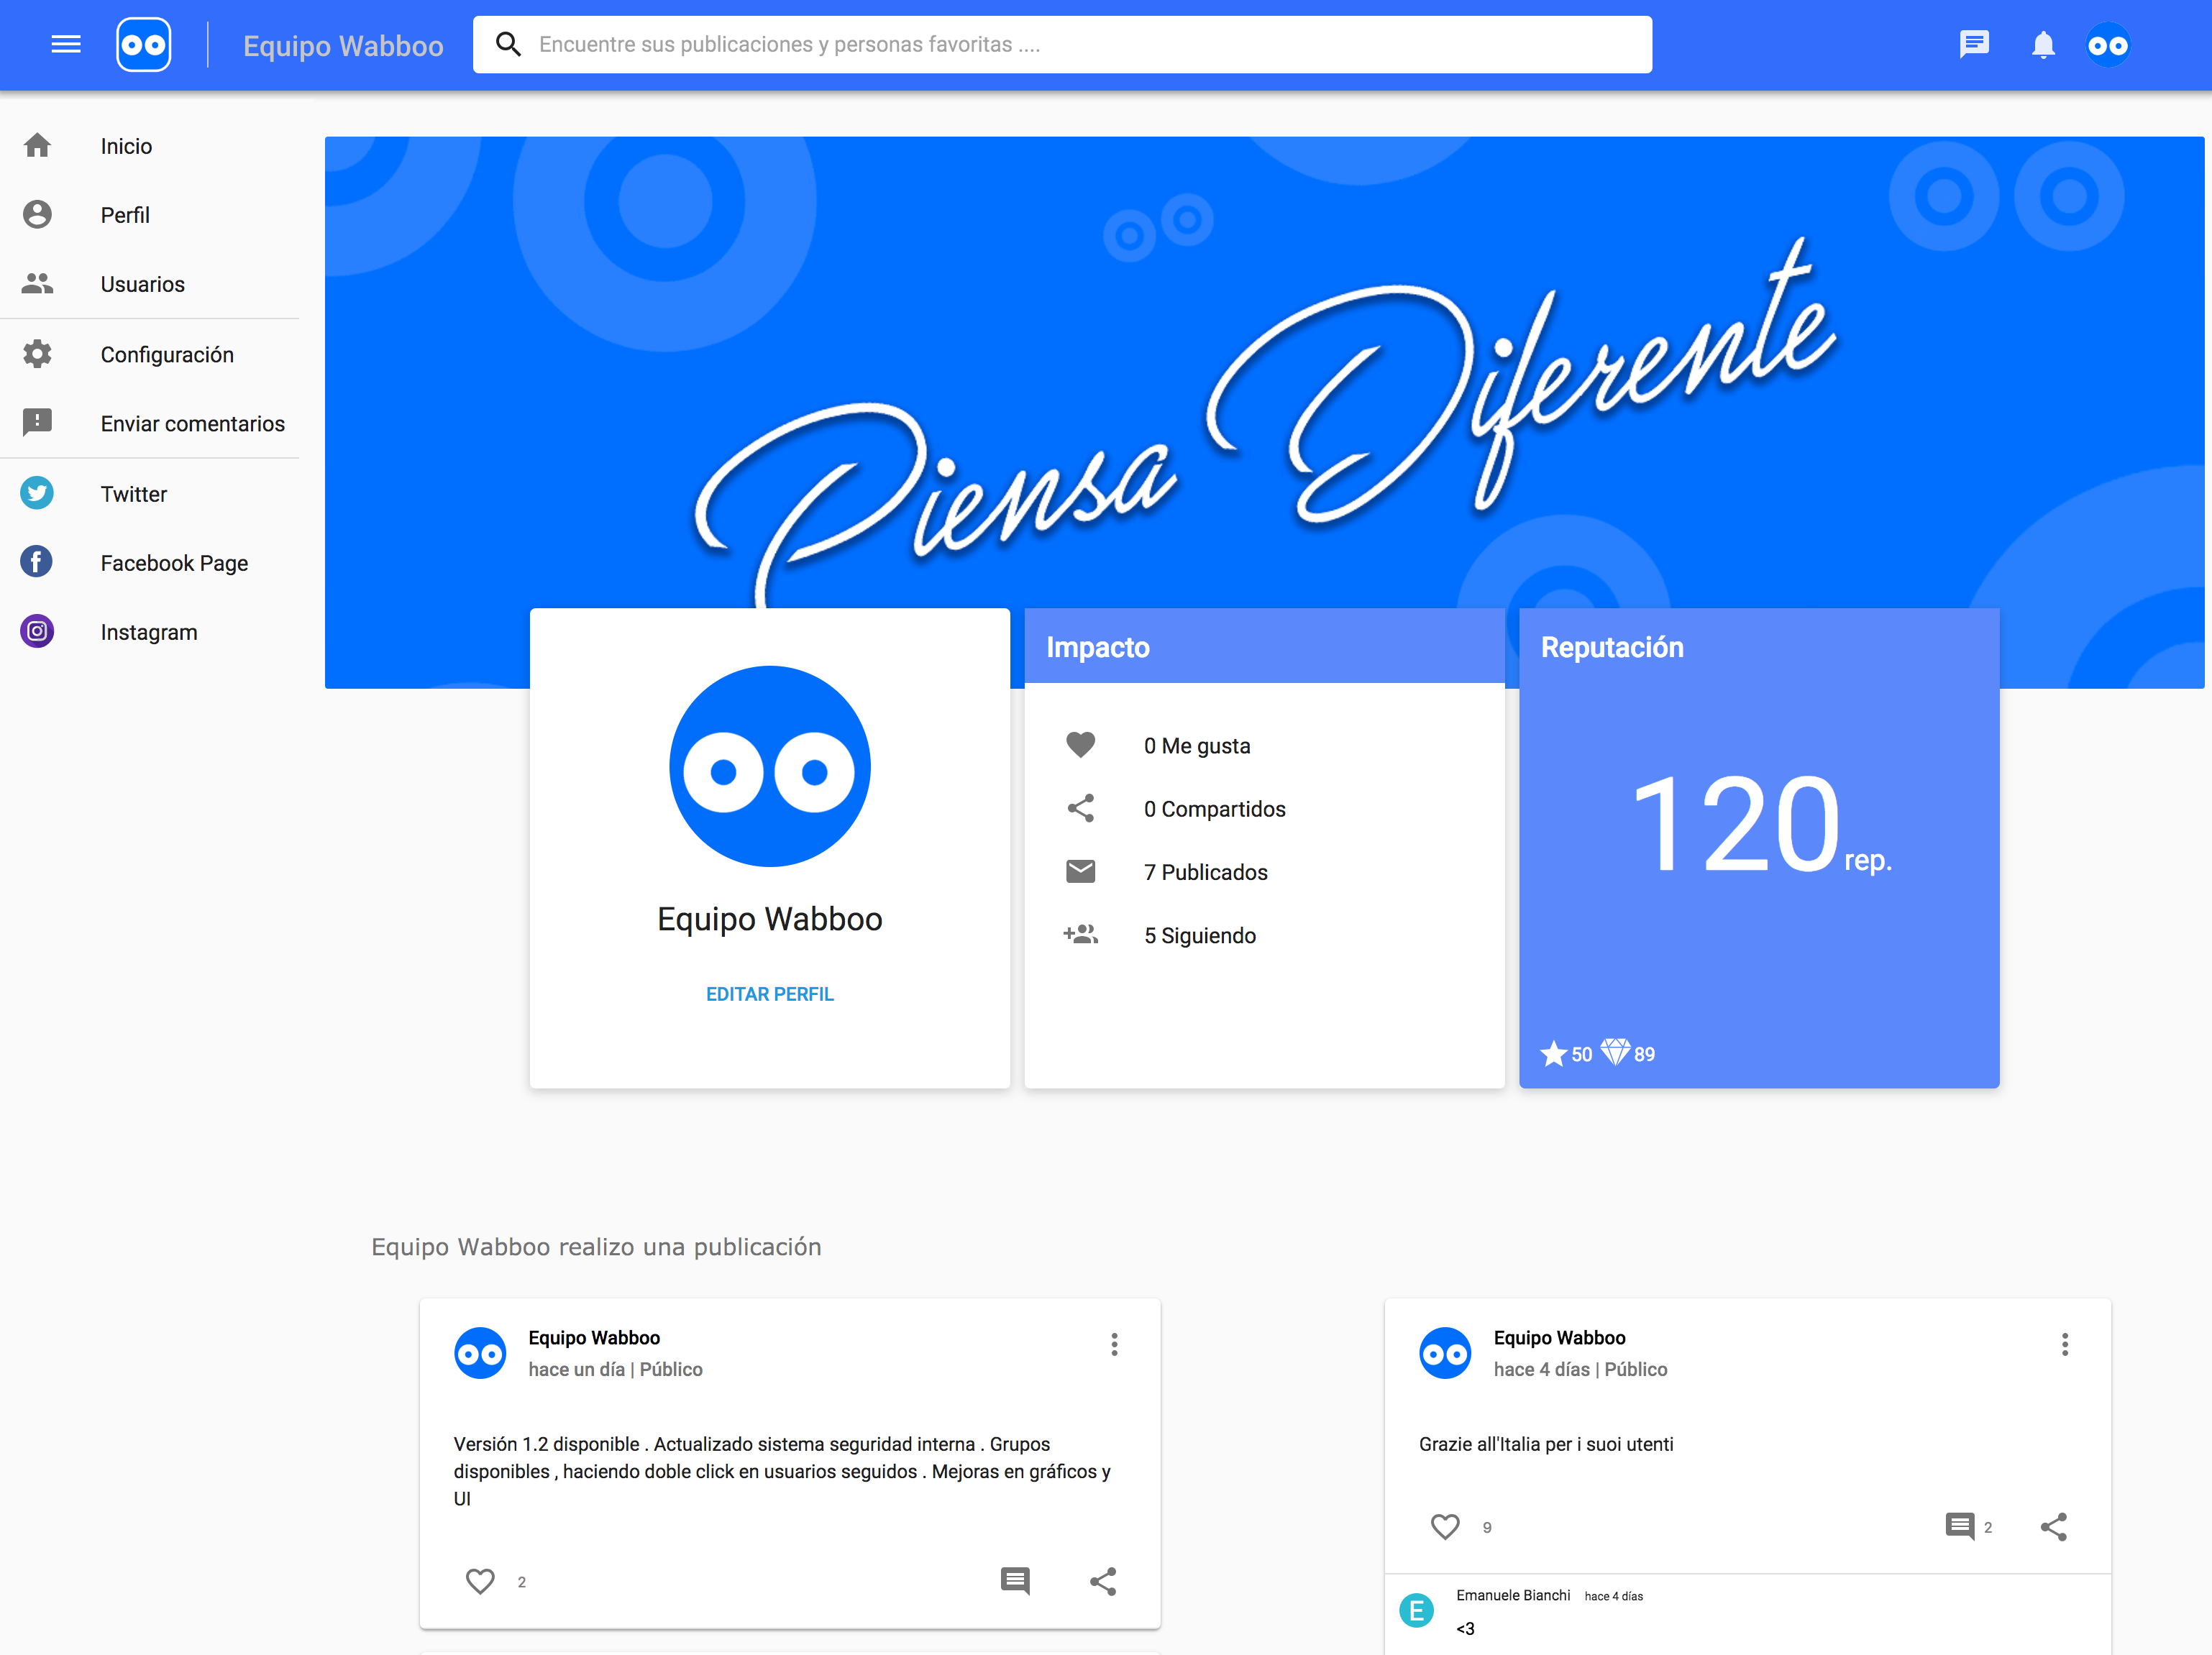Share the Versión 1.2 post
This screenshot has width=2212, height=1655.
1102,1581
